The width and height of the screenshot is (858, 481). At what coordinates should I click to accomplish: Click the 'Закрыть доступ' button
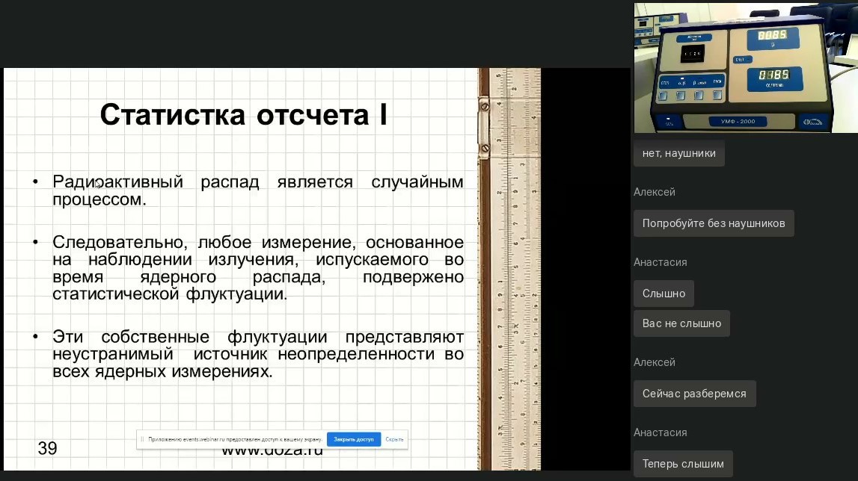coord(354,439)
